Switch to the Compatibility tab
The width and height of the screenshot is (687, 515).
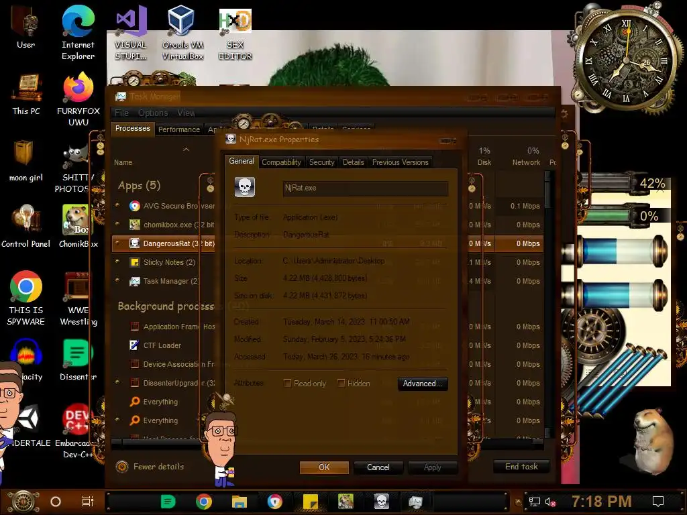point(281,162)
